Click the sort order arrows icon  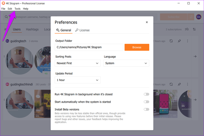(x=194, y=29)
